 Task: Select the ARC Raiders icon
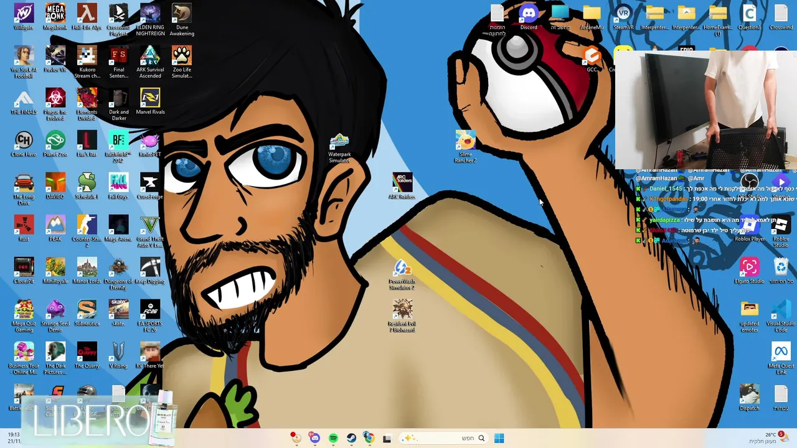402,186
